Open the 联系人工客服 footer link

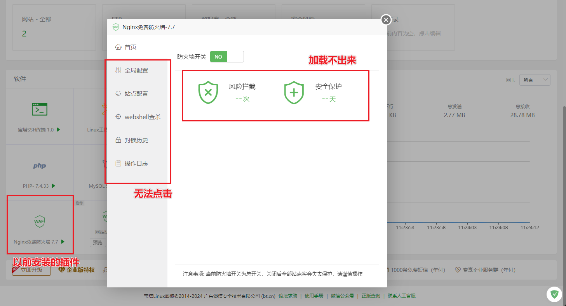(x=402, y=296)
